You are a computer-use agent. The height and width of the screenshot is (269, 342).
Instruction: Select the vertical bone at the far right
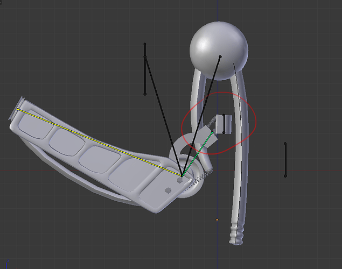285,159
